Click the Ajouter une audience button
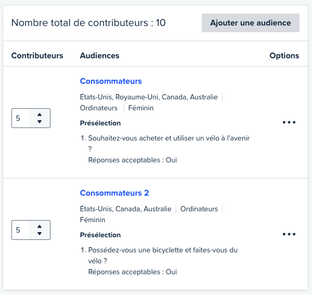Viewport: 312px width, 294px height. pos(250,23)
